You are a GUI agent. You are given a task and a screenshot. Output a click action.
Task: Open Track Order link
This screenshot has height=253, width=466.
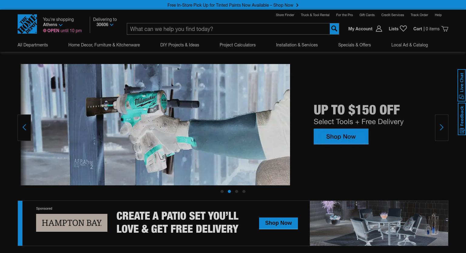(x=419, y=15)
